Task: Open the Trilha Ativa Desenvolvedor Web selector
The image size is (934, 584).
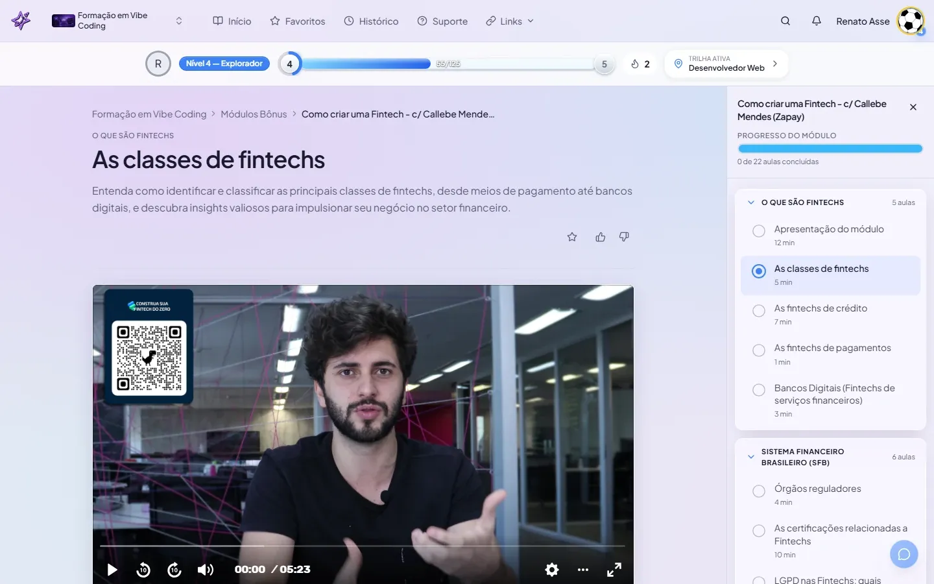Action: (726, 64)
